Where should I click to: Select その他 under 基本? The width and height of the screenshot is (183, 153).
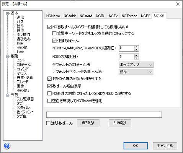[22, 47]
